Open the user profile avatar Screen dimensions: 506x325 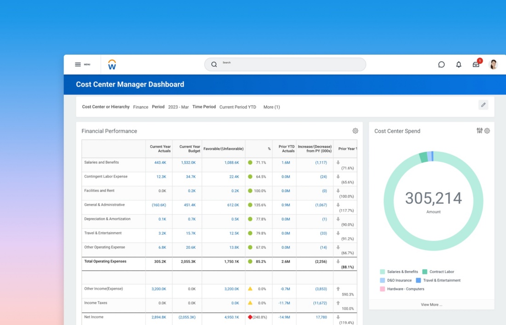pyautogui.click(x=493, y=64)
